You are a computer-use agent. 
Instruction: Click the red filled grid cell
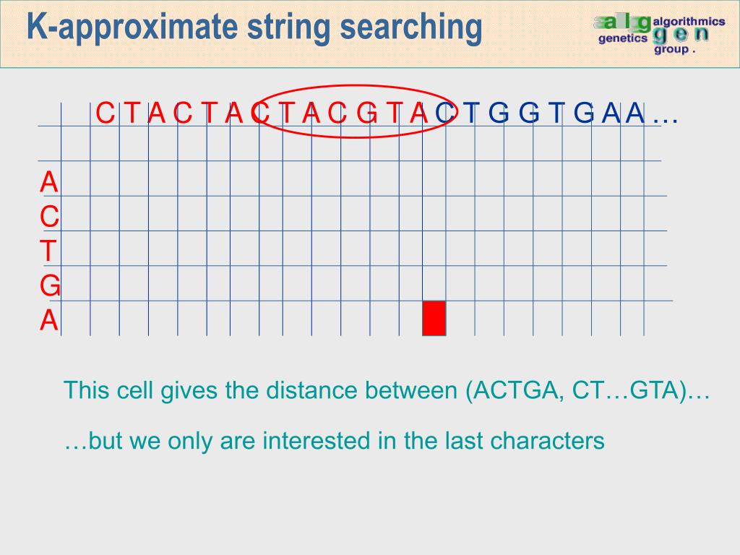pos(434,318)
